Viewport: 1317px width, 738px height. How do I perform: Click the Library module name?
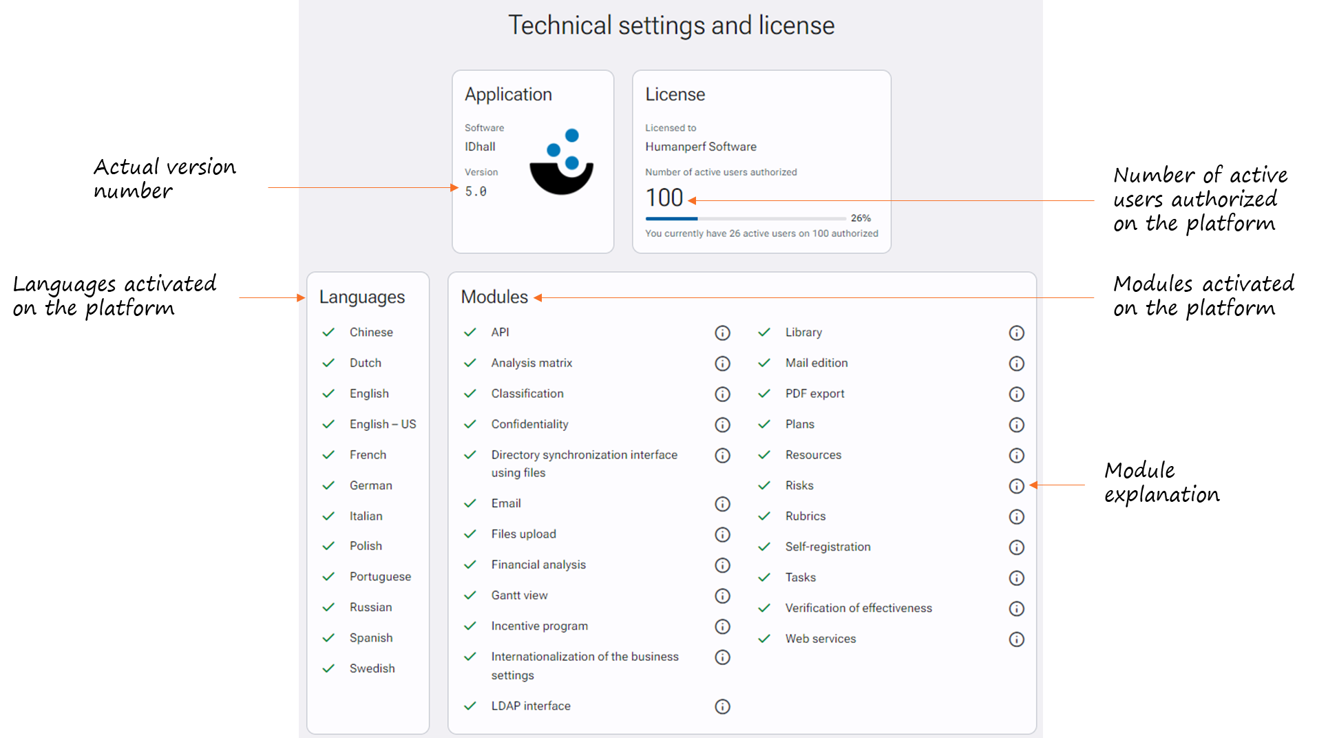click(803, 333)
